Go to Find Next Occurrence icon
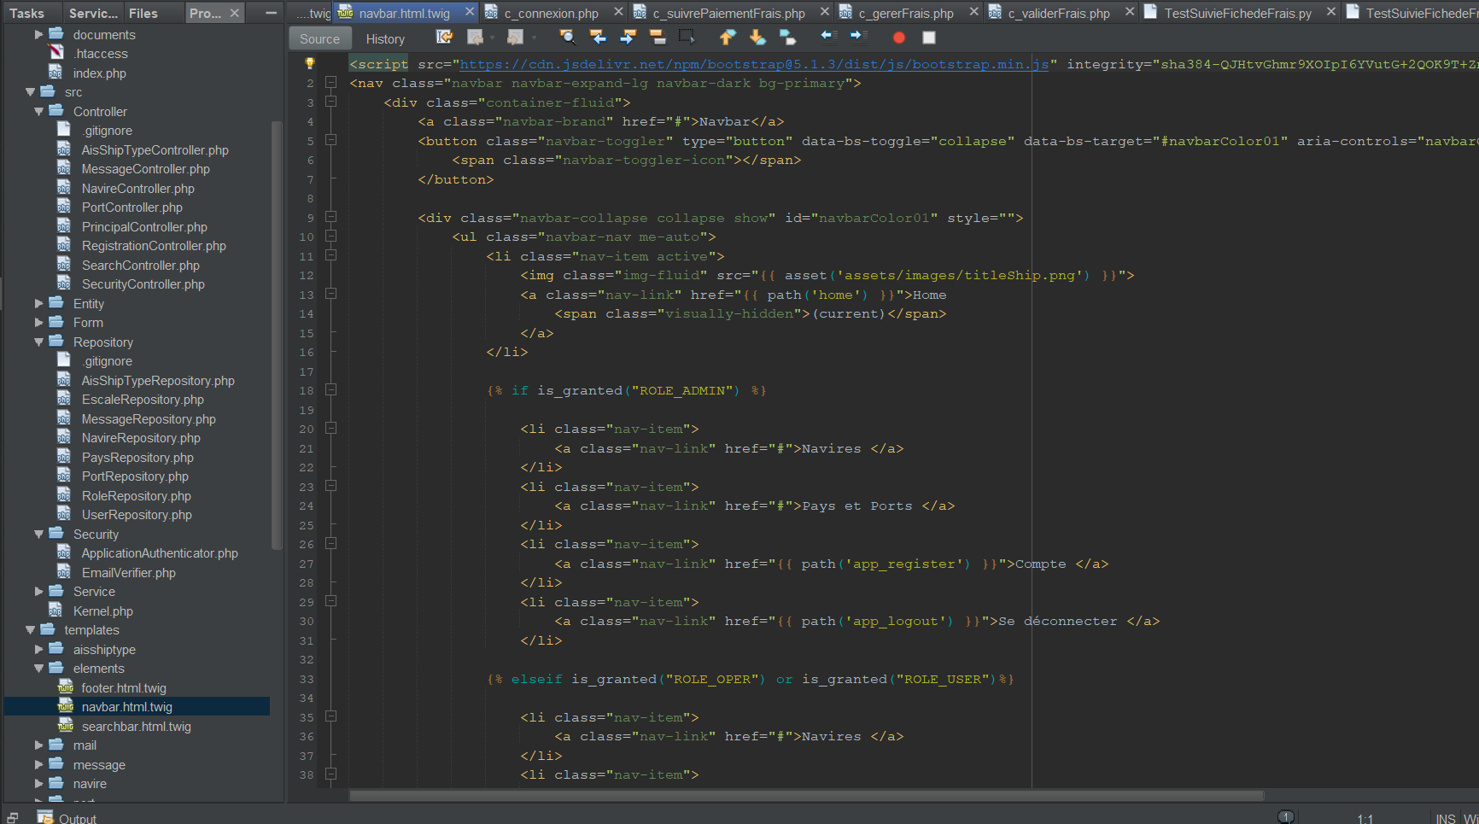 click(x=628, y=38)
